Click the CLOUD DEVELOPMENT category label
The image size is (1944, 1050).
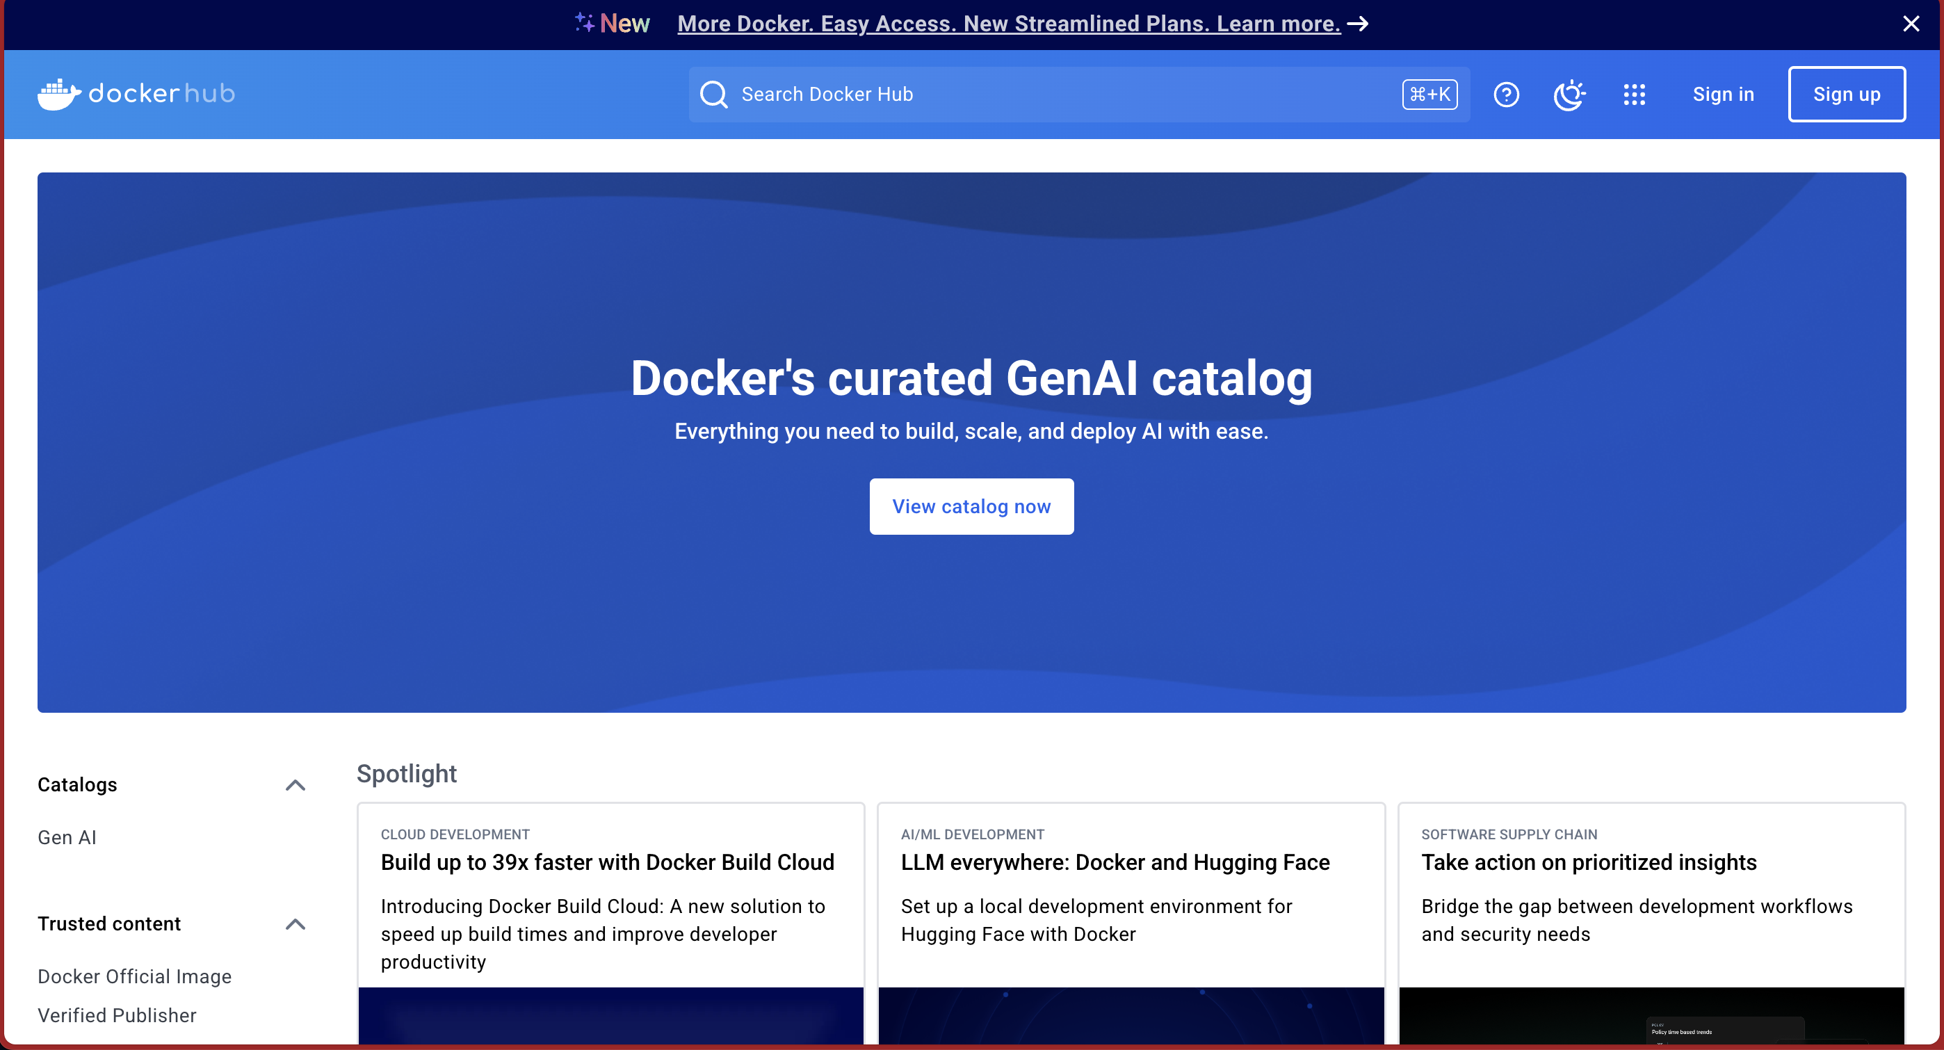click(455, 834)
